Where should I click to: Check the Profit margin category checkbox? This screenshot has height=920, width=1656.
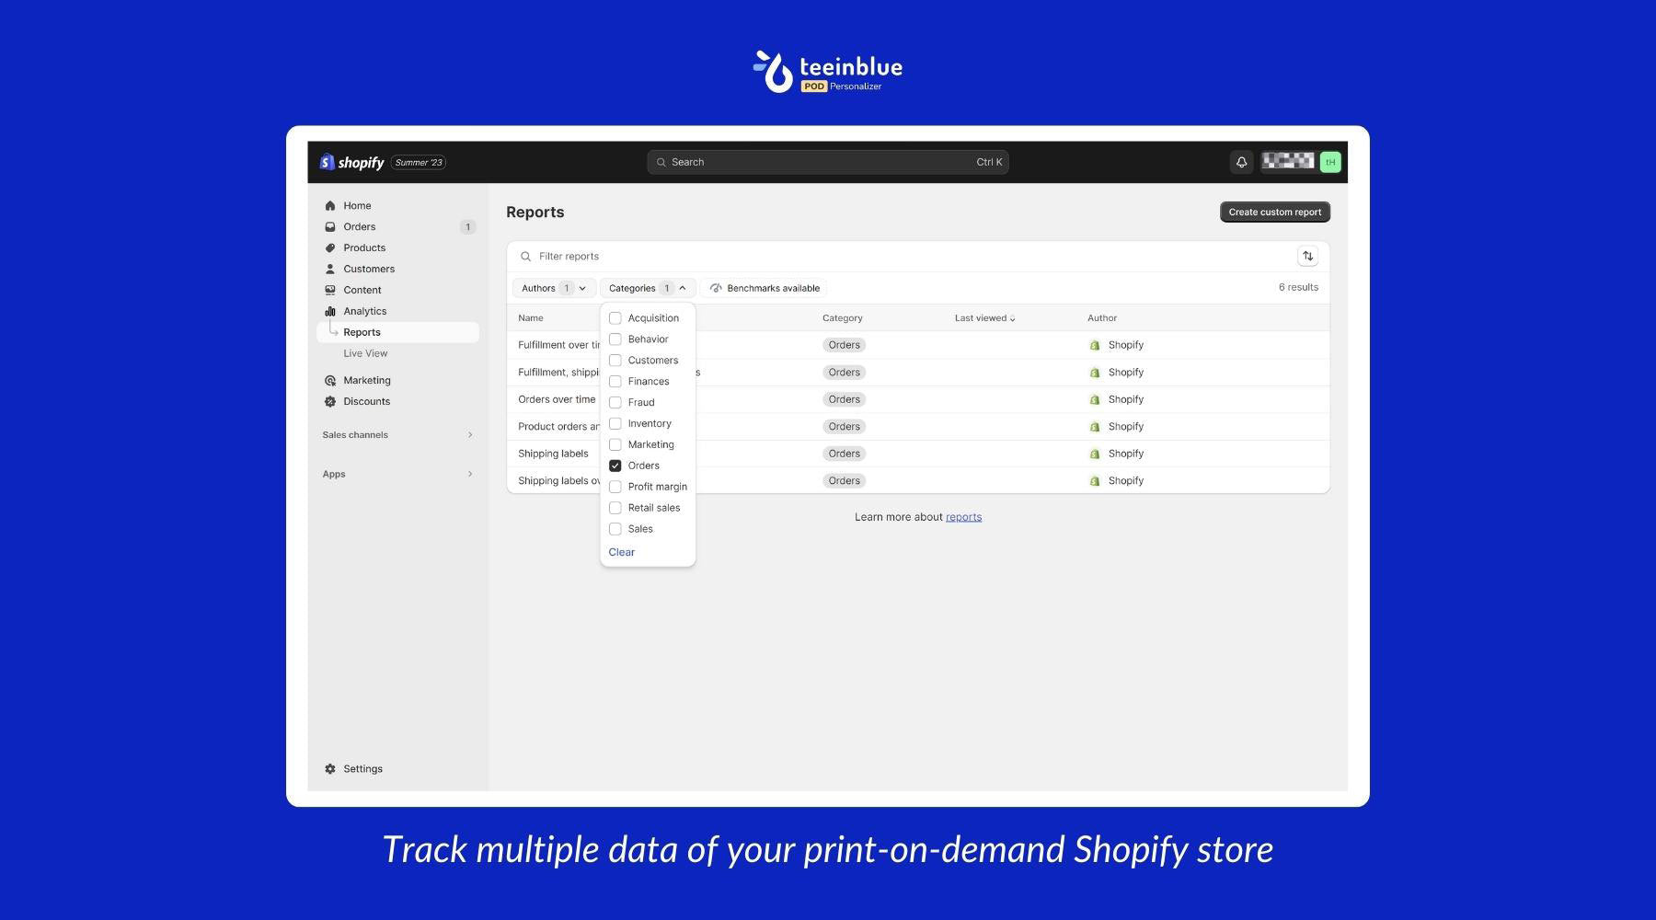[x=615, y=488]
